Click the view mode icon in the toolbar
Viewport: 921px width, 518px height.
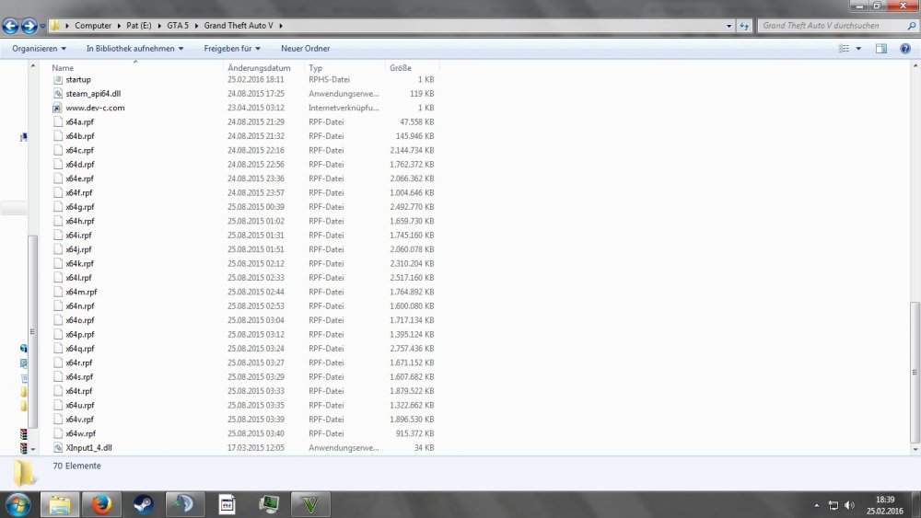[x=844, y=49]
